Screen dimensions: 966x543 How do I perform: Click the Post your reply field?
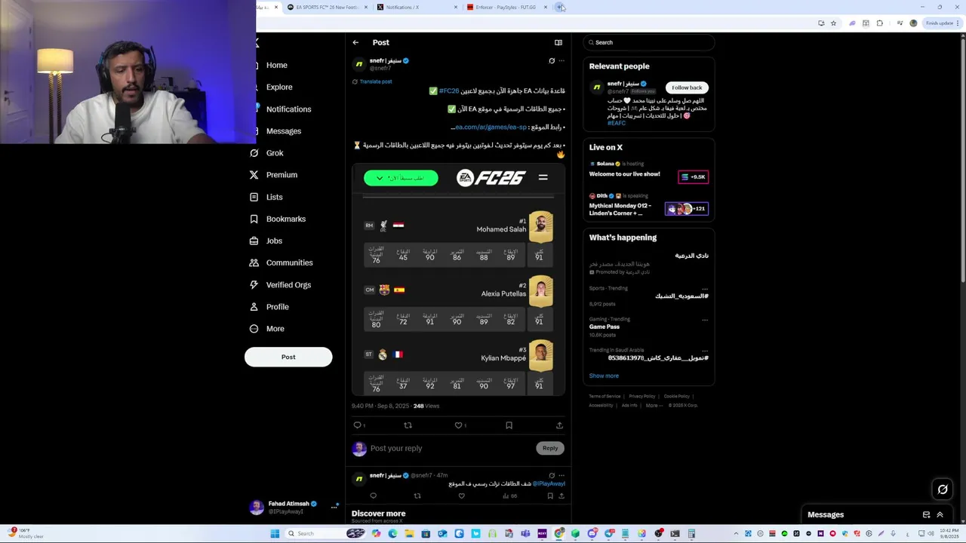coord(451,448)
